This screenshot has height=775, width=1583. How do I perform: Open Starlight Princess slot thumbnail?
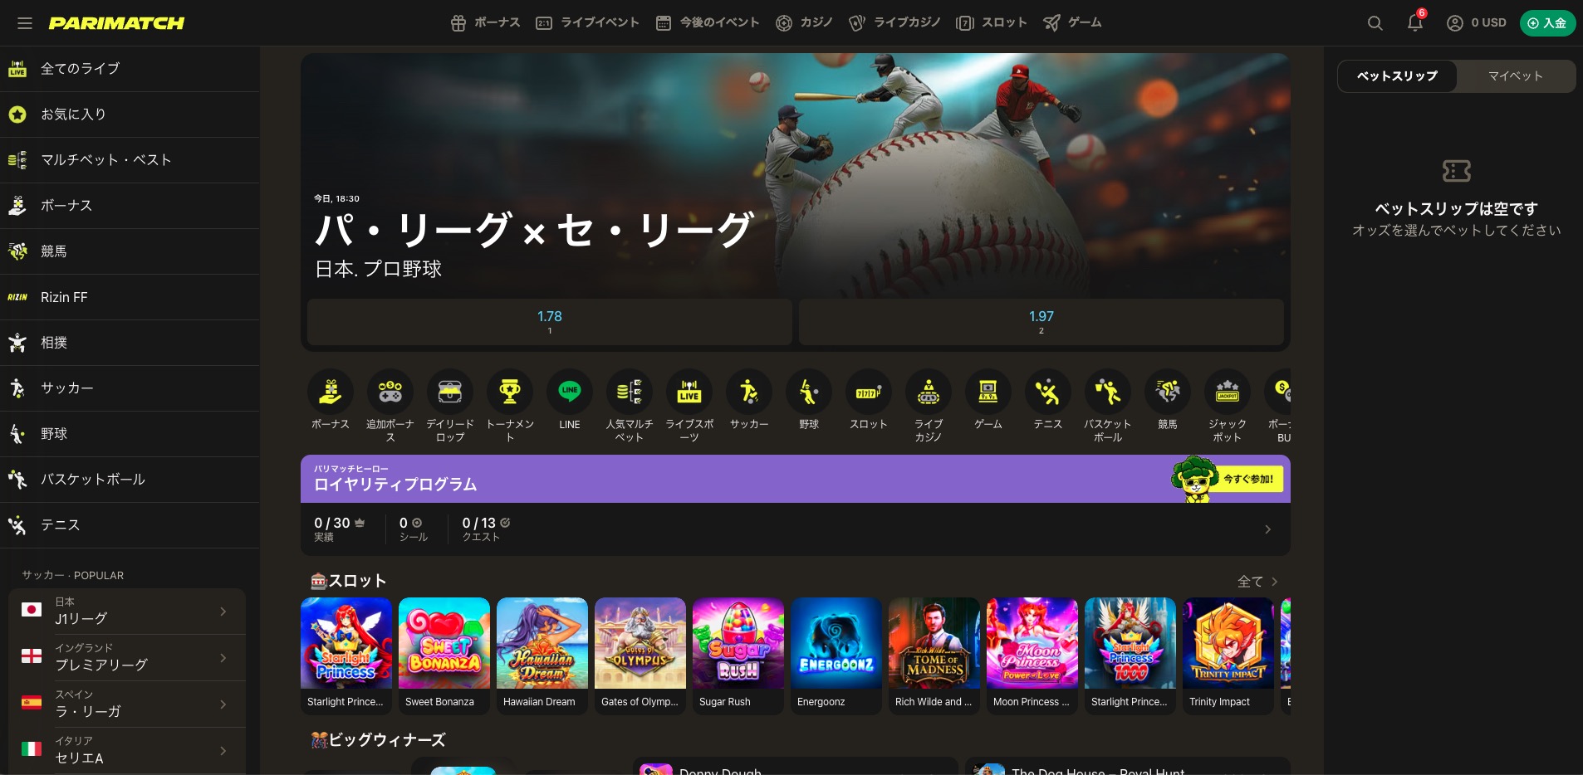(x=346, y=643)
